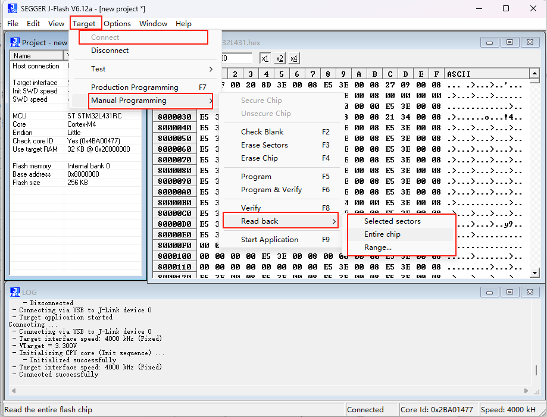Click MCU value ST STM32L431RC
Viewport: 547px width, 417px height.
click(95, 116)
